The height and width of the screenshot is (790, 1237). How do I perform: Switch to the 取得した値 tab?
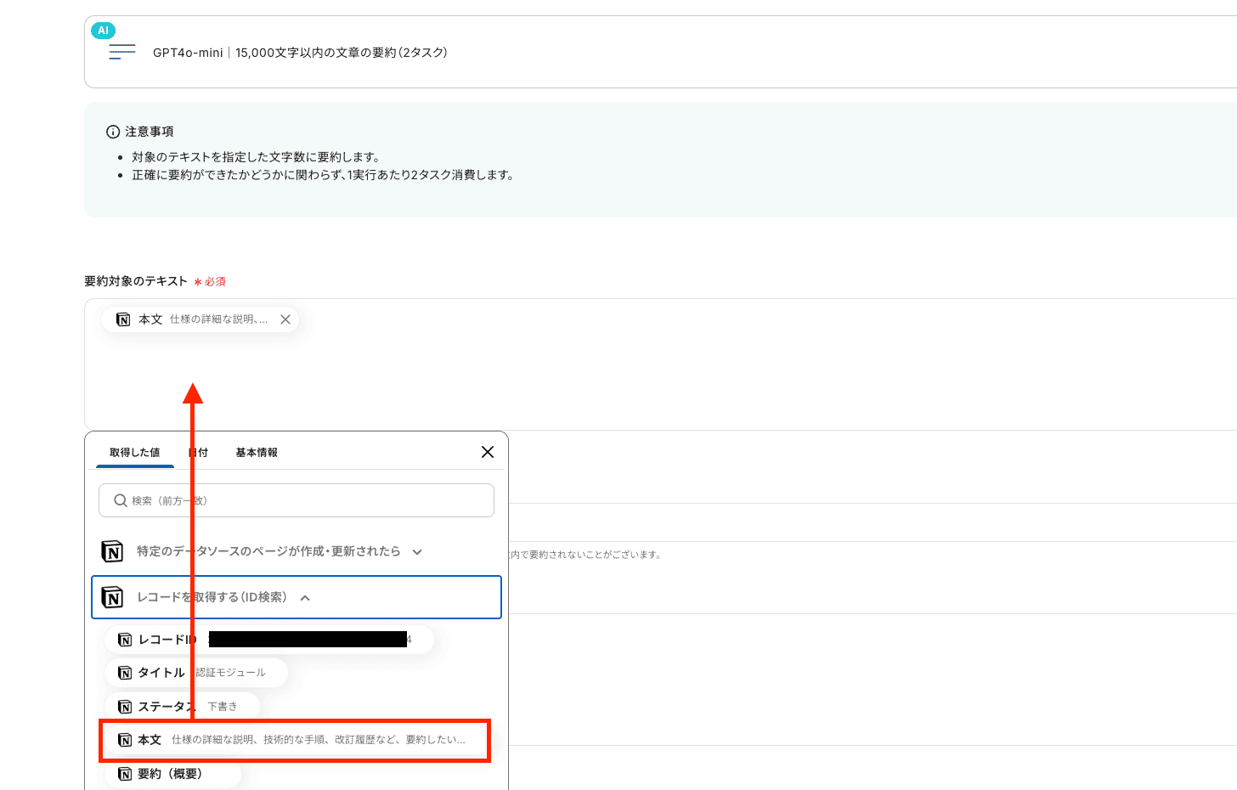134,453
